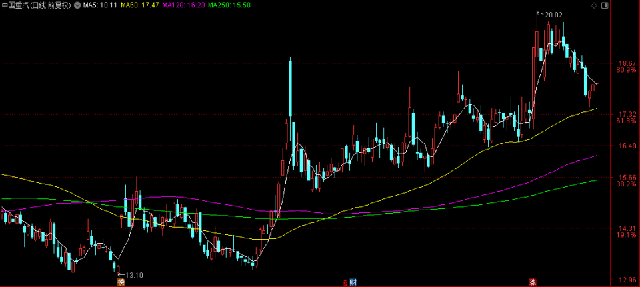Click the 19.1% retracement label

(x=627, y=235)
